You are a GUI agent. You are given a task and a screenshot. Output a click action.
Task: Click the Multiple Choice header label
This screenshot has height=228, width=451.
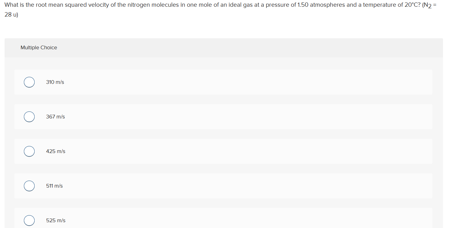(x=39, y=47)
